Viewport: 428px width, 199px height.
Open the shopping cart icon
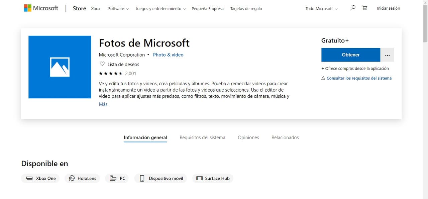click(x=364, y=7)
